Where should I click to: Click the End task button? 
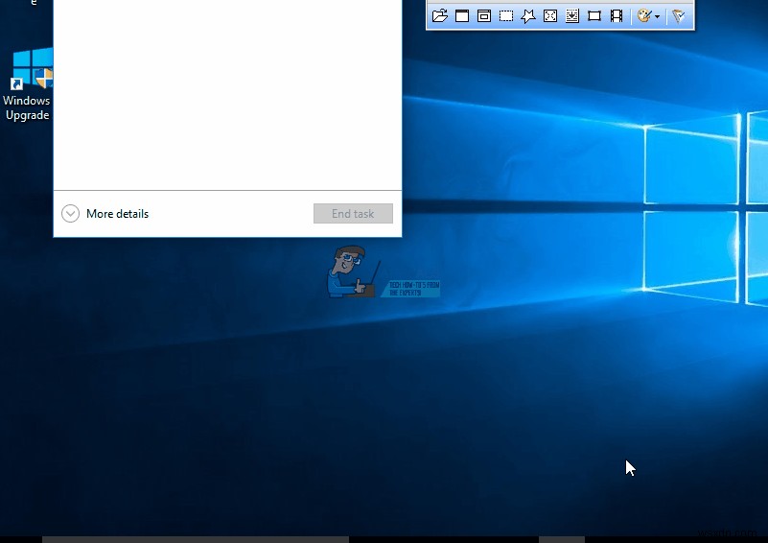tap(353, 214)
